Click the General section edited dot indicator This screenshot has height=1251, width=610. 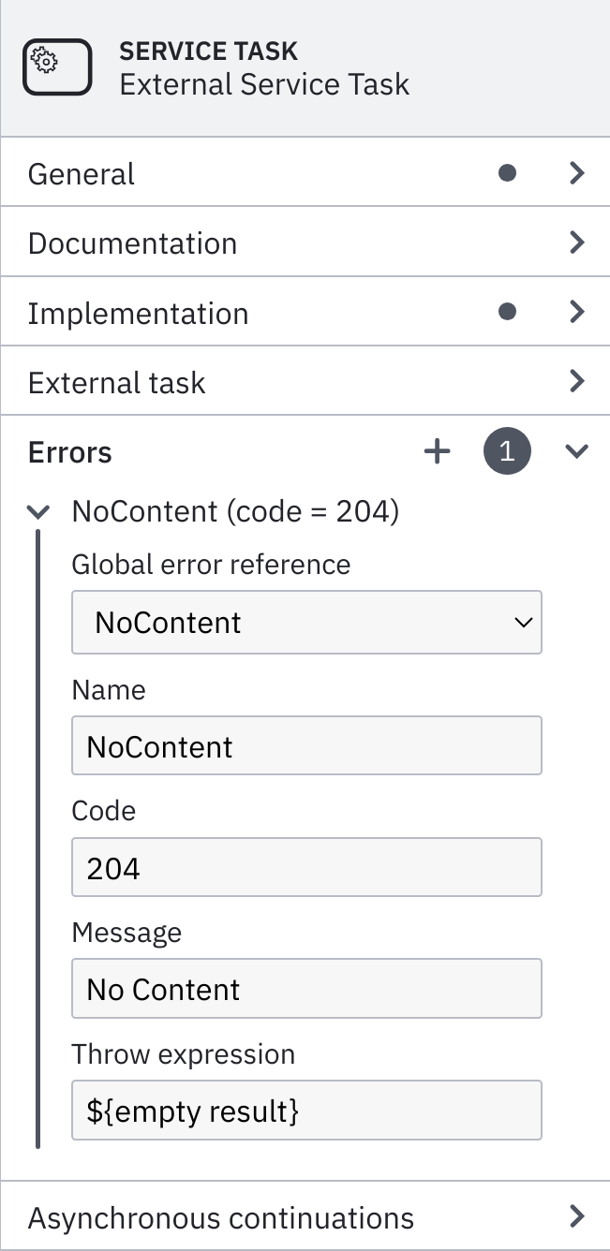pyautogui.click(x=507, y=173)
